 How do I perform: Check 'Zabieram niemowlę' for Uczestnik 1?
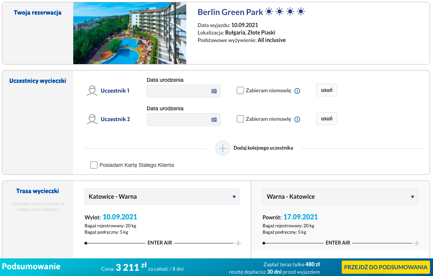240,90
